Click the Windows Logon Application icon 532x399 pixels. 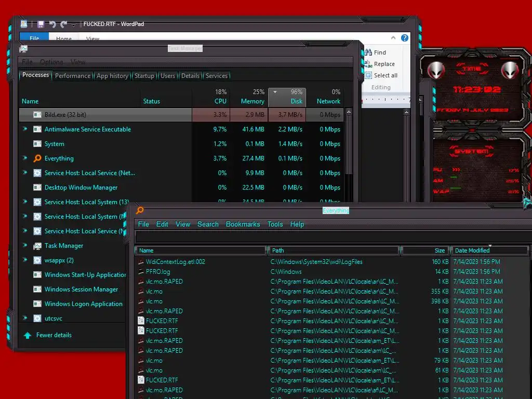(37, 303)
